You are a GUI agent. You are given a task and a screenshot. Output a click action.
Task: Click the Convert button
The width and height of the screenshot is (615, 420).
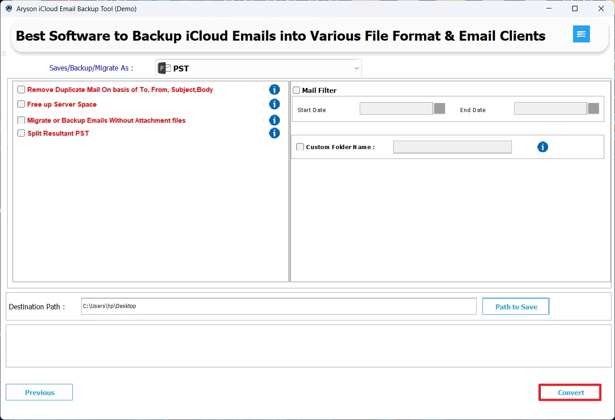(x=570, y=393)
